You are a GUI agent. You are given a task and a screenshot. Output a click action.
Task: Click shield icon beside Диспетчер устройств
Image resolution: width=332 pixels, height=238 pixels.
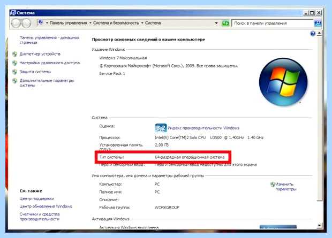coord(14,54)
